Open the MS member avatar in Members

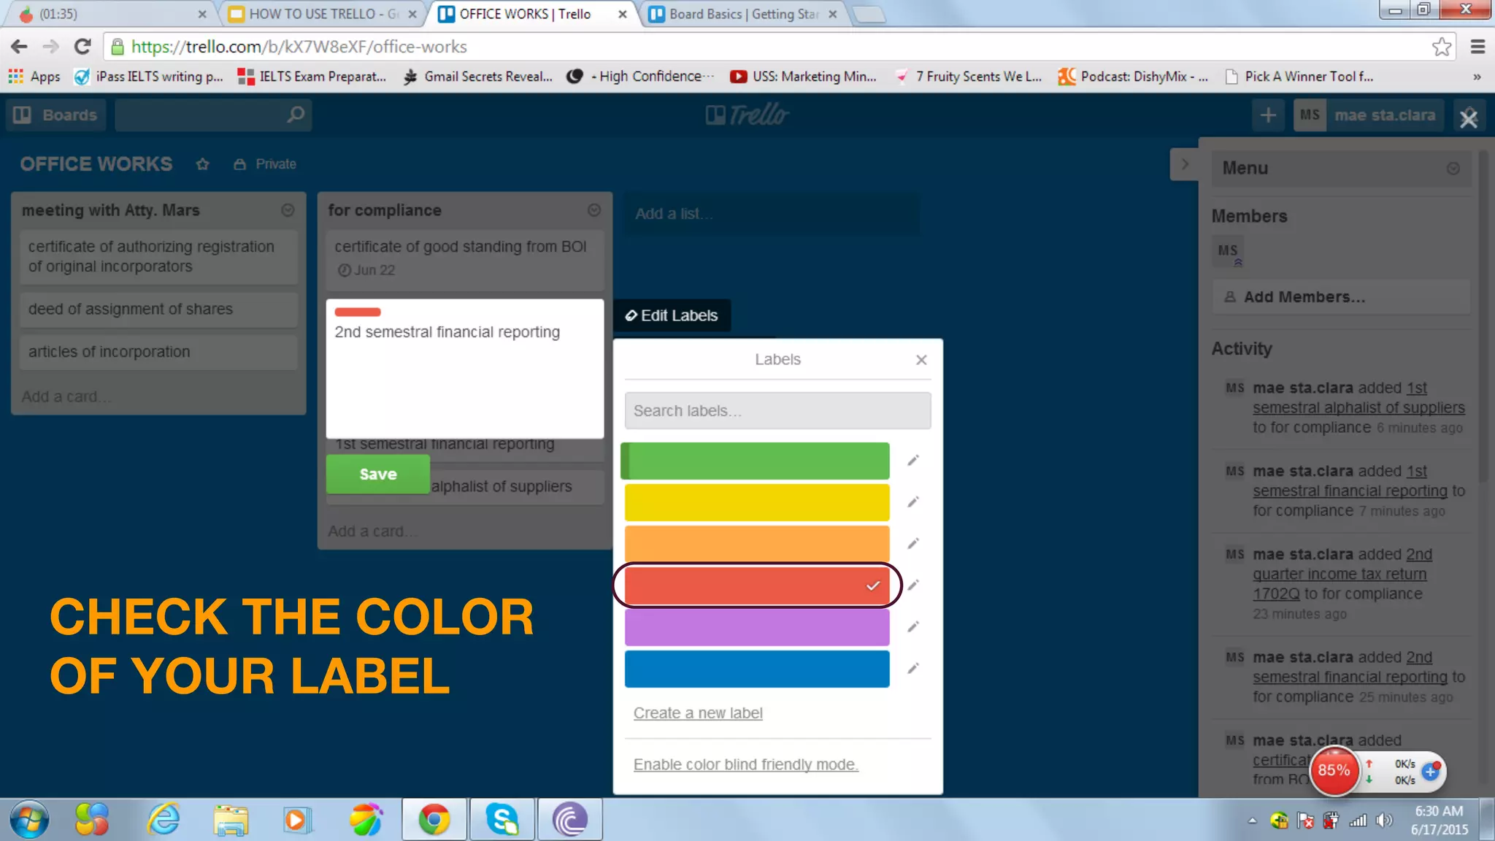[1228, 251]
